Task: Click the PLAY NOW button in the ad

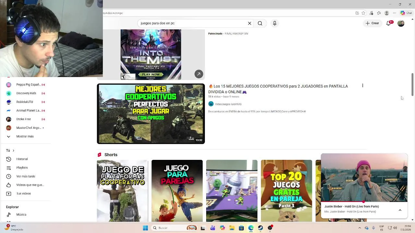Action: pos(151,74)
